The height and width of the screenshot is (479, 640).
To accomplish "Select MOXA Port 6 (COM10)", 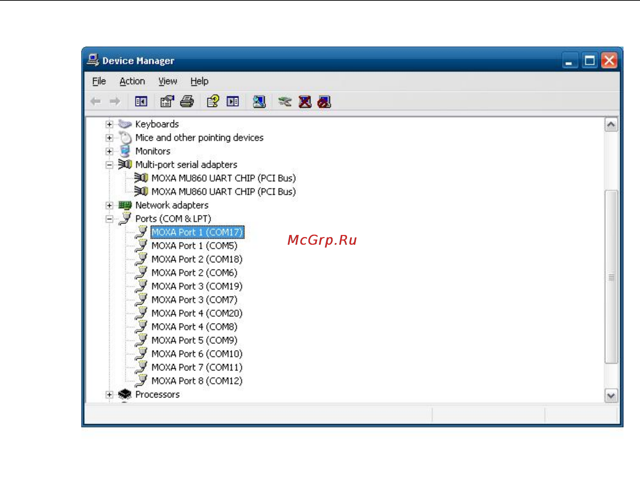I will tap(197, 354).
